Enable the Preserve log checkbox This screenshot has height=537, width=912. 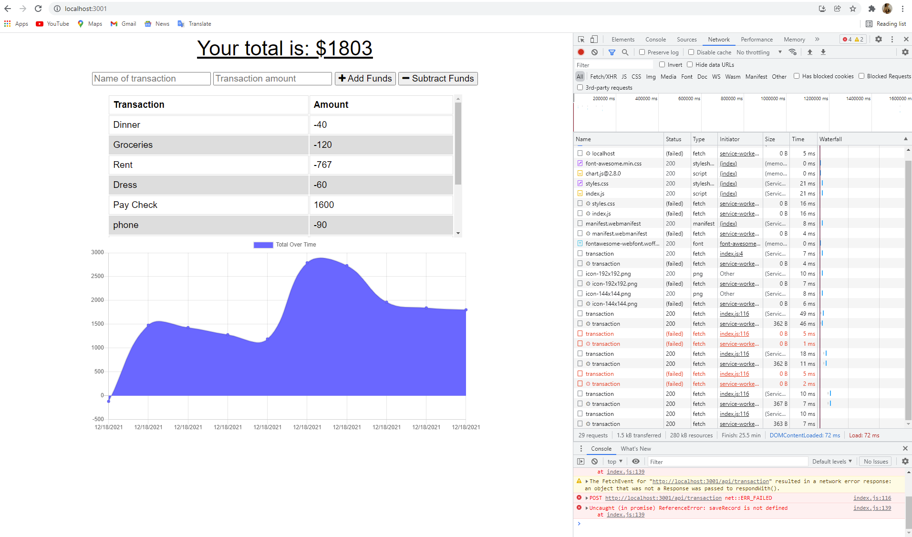pyautogui.click(x=643, y=52)
